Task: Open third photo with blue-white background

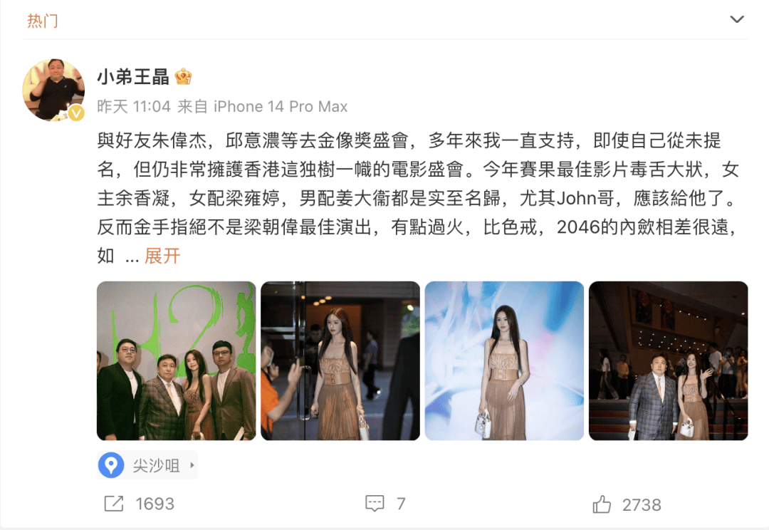Action: coord(504,360)
